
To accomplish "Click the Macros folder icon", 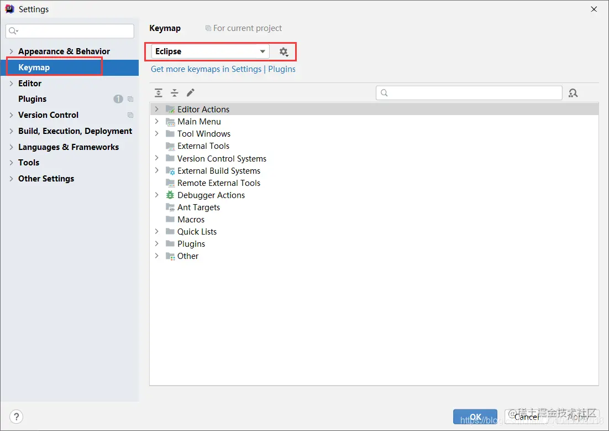I will pos(170,220).
